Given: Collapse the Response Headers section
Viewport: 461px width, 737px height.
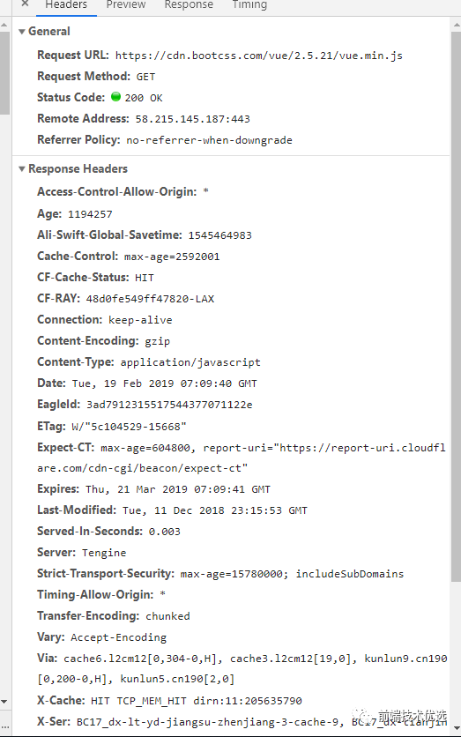Looking at the screenshot, I should 22,168.
